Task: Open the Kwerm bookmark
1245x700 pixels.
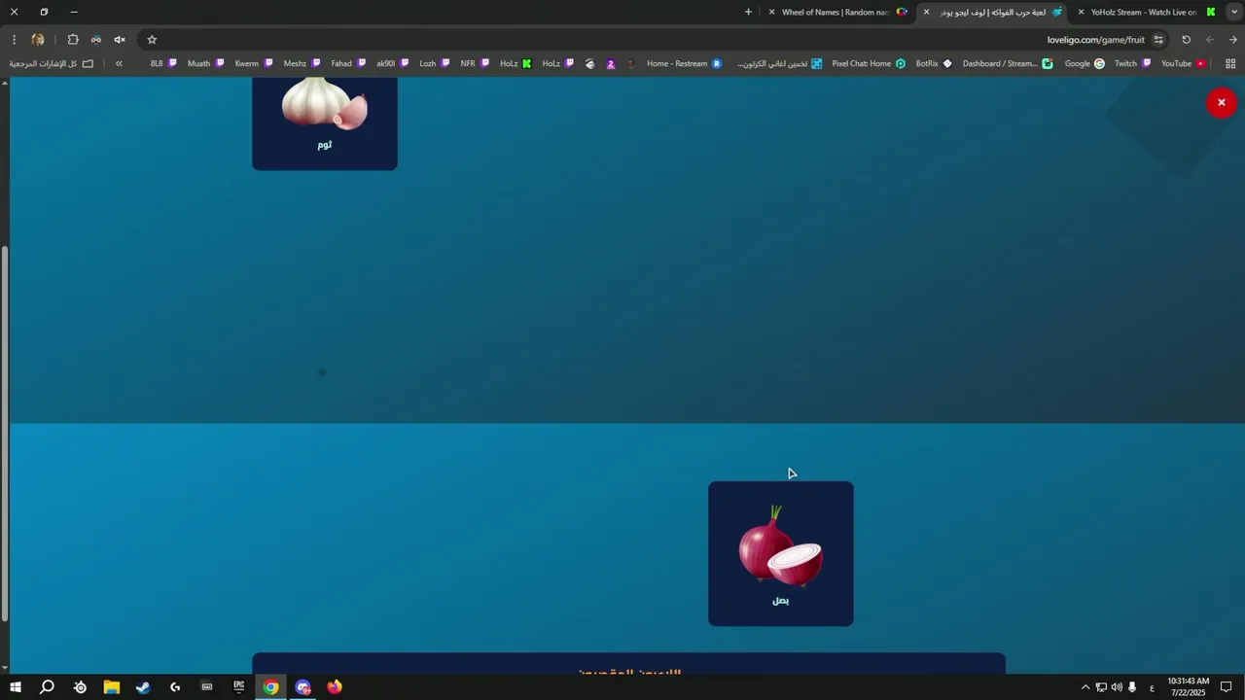Action: click(x=254, y=63)
